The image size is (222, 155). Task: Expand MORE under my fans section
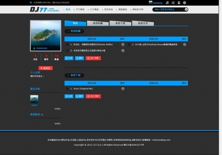(x=58, y=123)
